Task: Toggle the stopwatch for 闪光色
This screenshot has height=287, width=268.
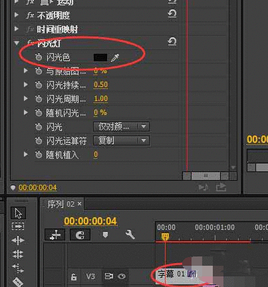Action: (x=39, y=57)
